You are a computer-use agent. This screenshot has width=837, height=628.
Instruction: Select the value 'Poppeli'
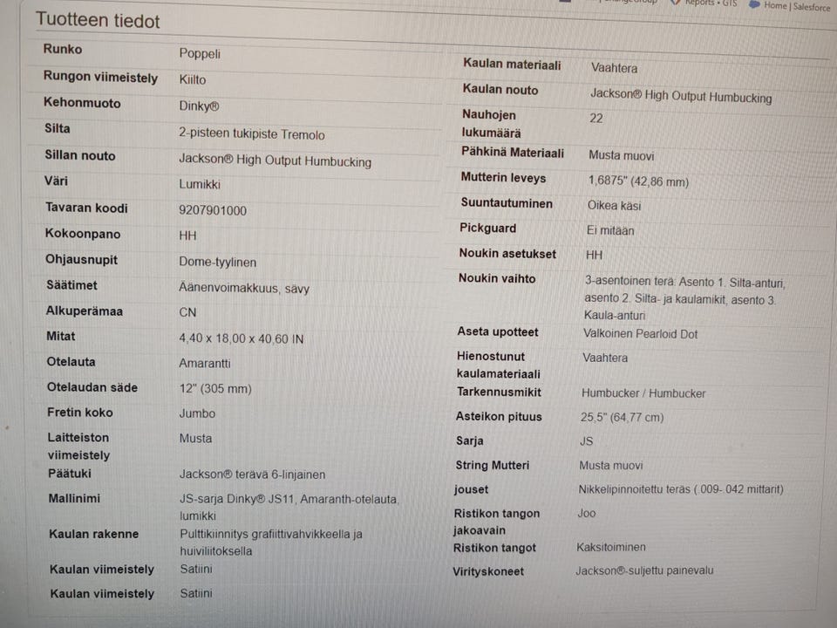(200, 53)
